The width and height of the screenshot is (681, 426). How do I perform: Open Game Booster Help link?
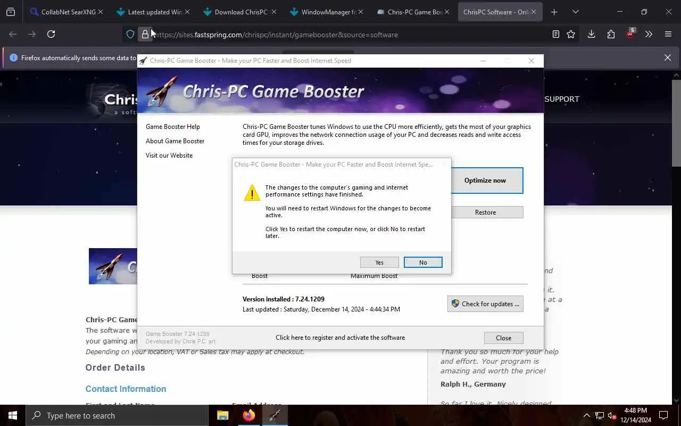173,127
